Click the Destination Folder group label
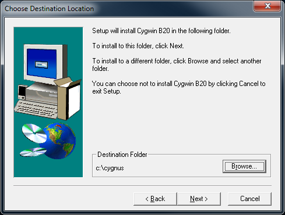This screenshot has width=285, height=215. 122,155
